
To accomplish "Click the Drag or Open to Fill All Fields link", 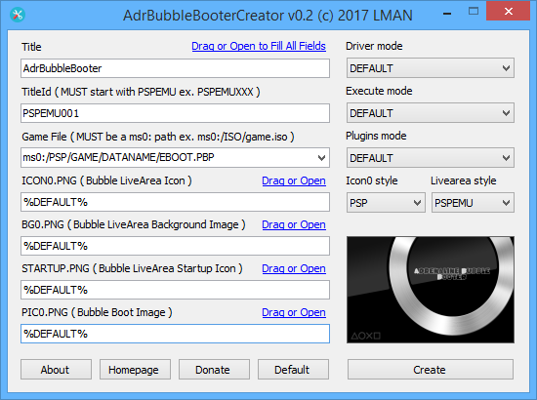I will click(259, 46).
